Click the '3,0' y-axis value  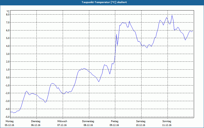(x=8, y=54)
